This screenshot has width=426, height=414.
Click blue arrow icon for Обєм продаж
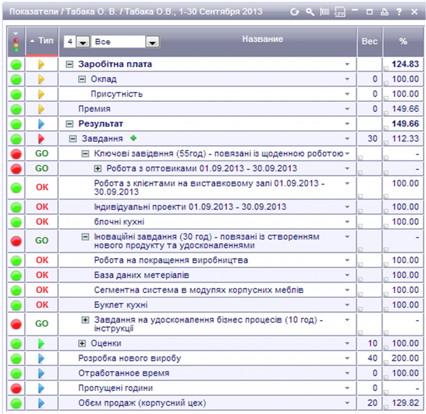[41, 403]
